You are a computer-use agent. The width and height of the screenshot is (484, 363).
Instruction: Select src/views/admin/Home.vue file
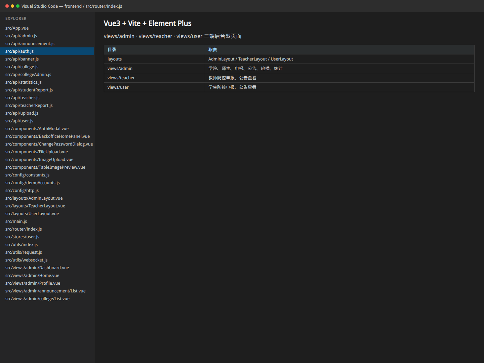[x=47, y=276]
